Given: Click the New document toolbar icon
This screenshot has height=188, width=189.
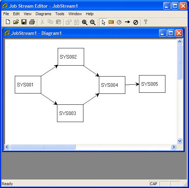Looking at the screenshot, I should tap(8, 22).
